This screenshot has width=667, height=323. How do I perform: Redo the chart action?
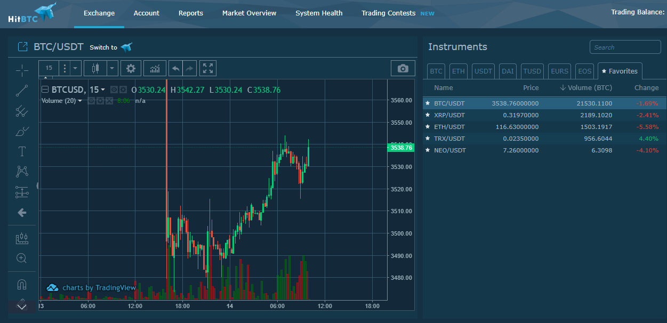tap(189, 68)
